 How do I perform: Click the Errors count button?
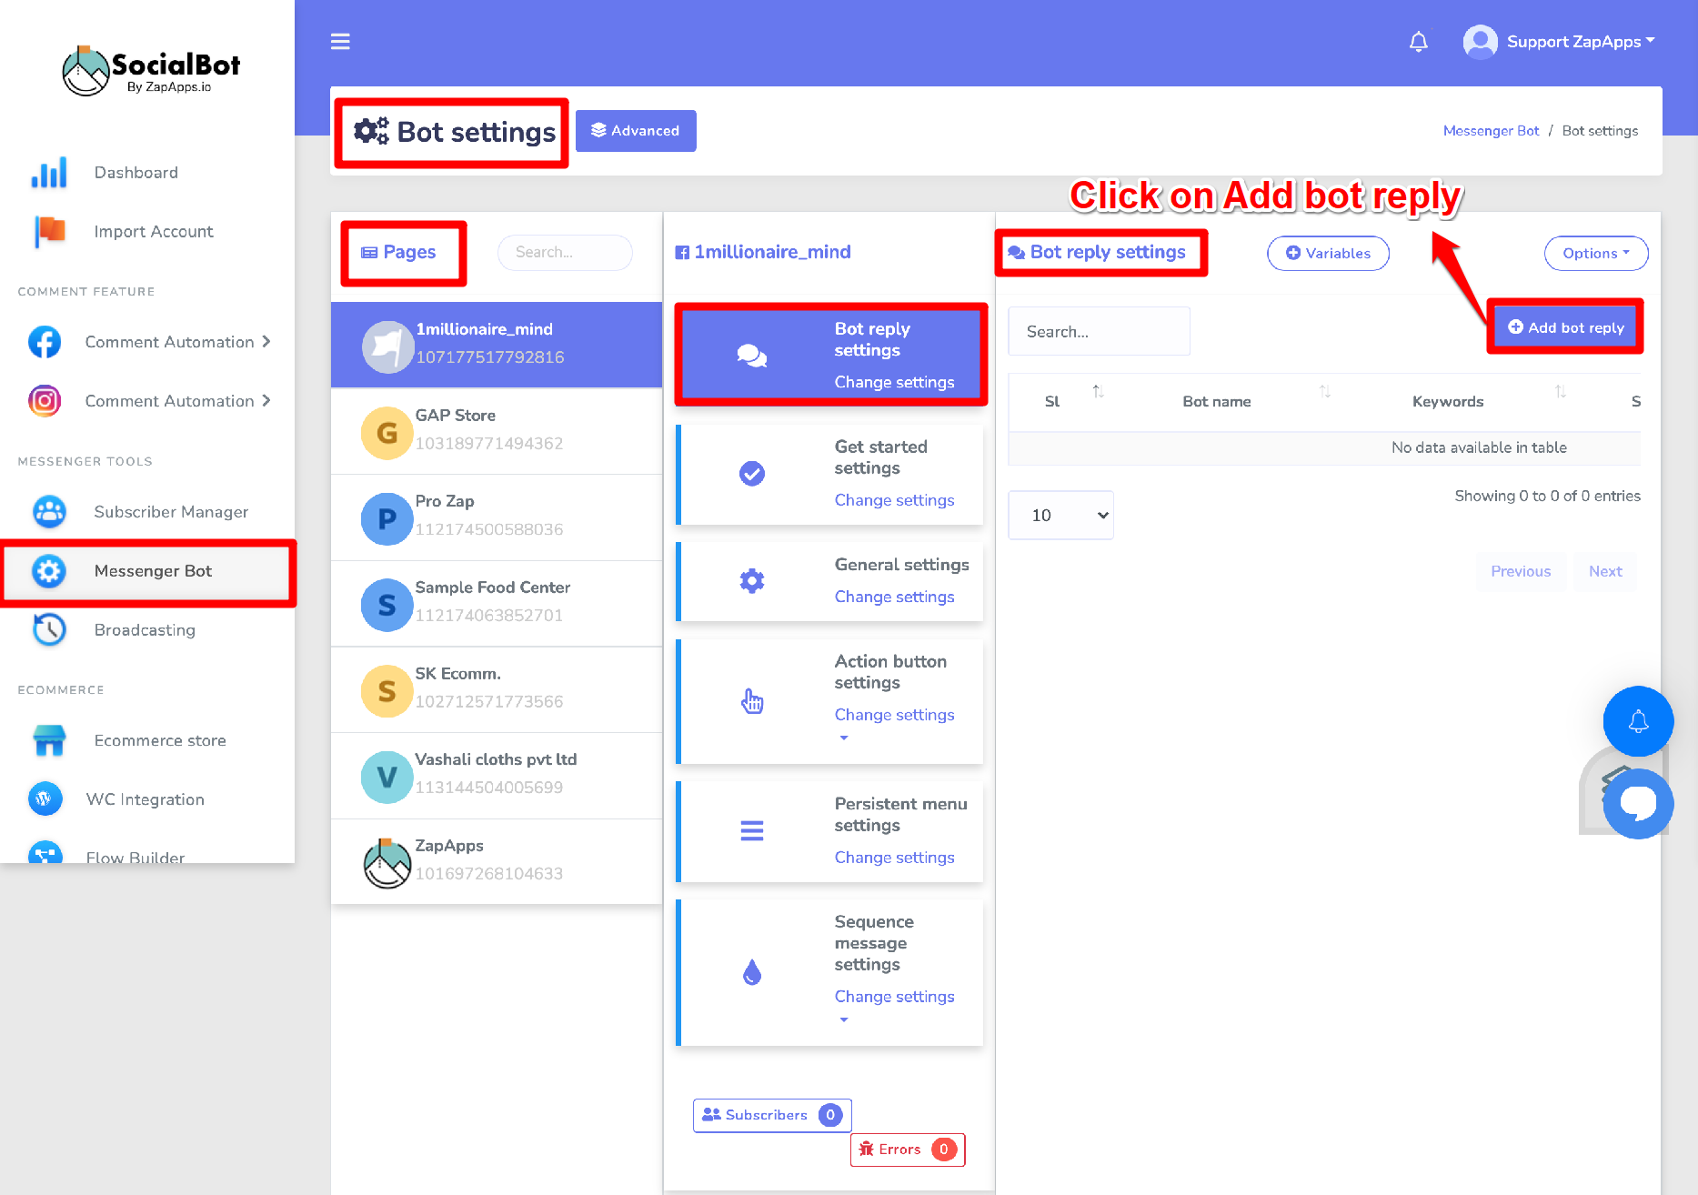coord(908,1150)
